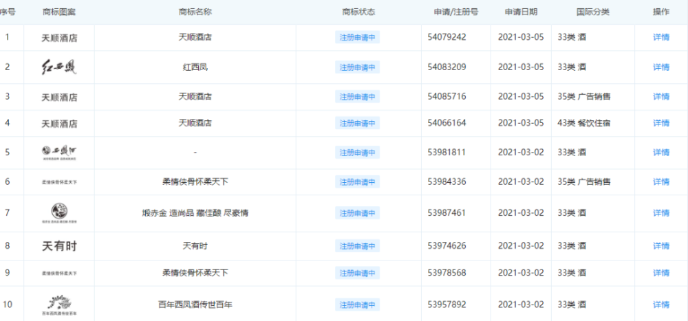Select registration number 53984336
This screenshot has height=321, width=688.
tap(447, 181)
